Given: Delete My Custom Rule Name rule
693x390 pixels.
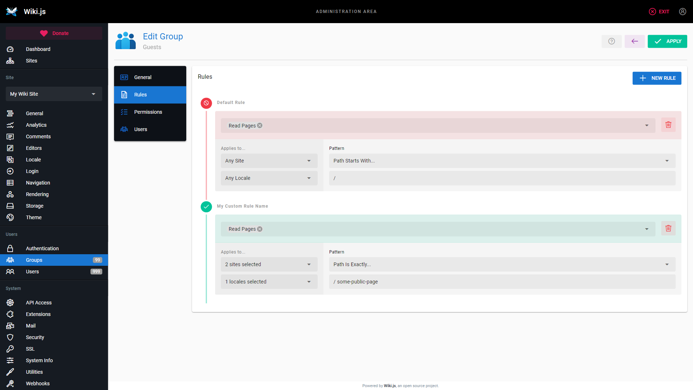Looking at the screenshot, I should click(668, 228).
